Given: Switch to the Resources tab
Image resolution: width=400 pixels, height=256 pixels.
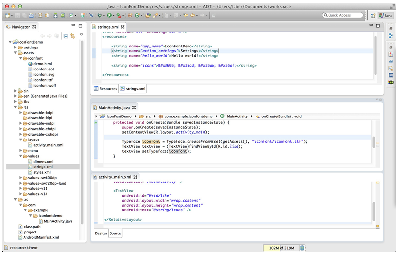Looking at the screenshot, I should [x=105, y=89].
